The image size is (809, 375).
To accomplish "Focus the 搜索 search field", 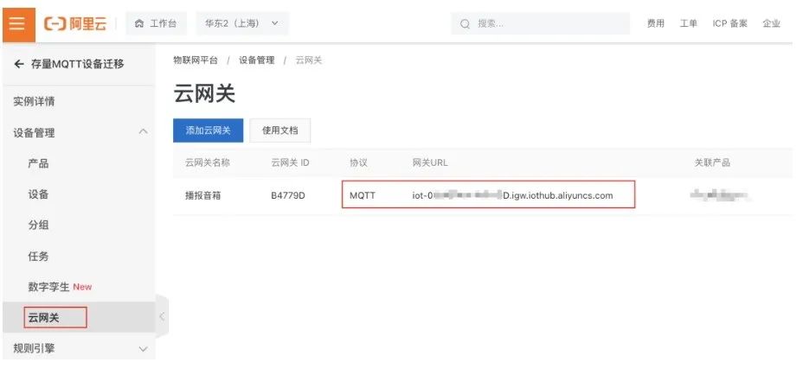I will pos(540,23).
